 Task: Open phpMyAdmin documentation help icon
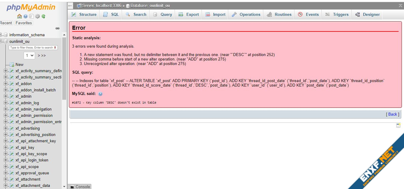pos(25,16)
